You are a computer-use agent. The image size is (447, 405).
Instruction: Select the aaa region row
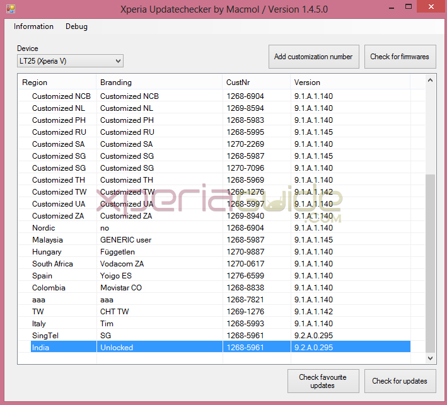[x=214, y=300]
